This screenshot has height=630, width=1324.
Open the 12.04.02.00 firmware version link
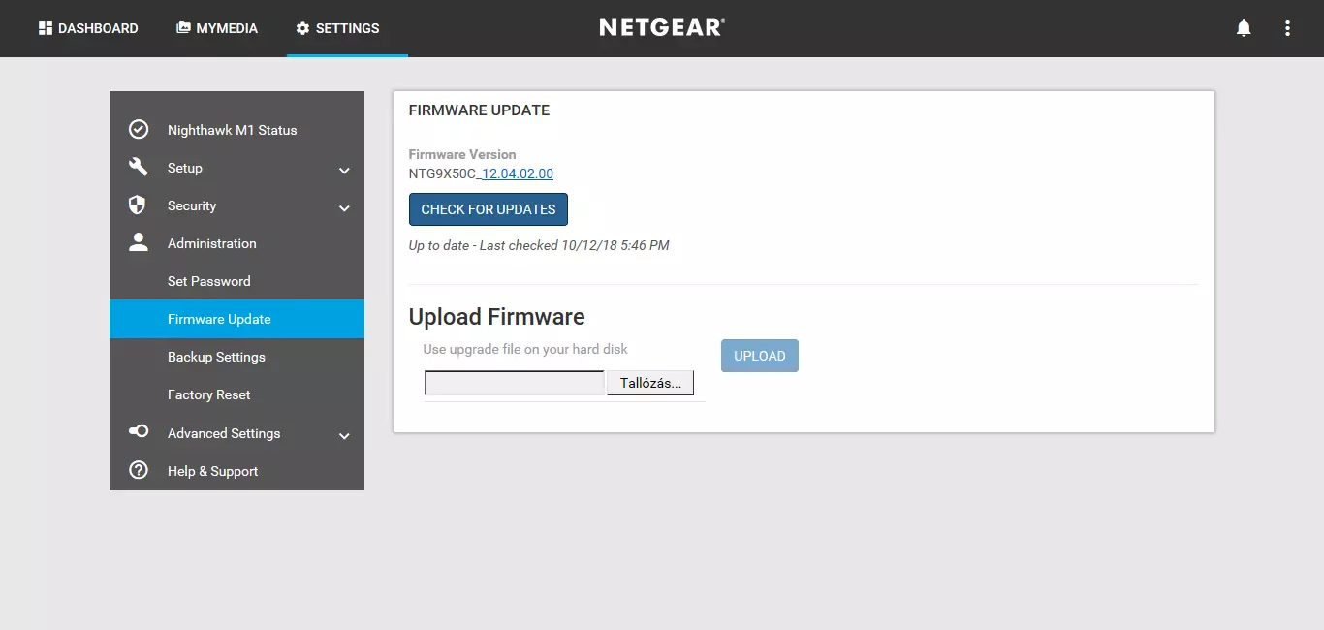[x=517, y=173]
